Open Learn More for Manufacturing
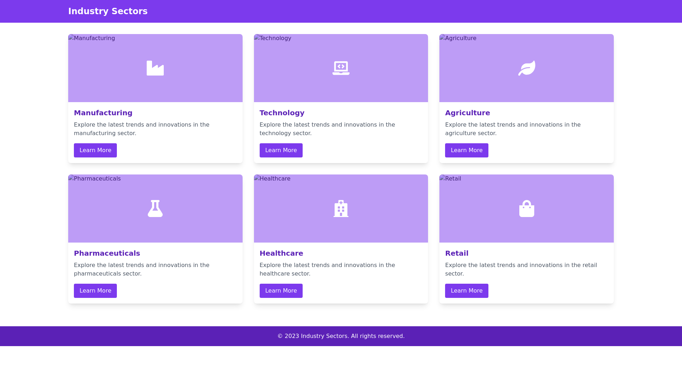 [x=95, y=150]
